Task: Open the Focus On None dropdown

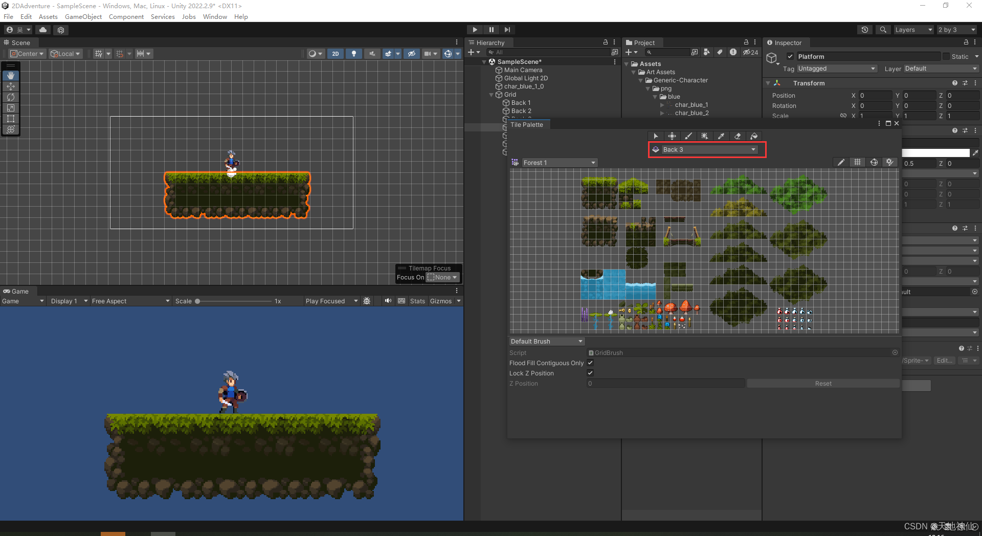Action: [443, 278]
